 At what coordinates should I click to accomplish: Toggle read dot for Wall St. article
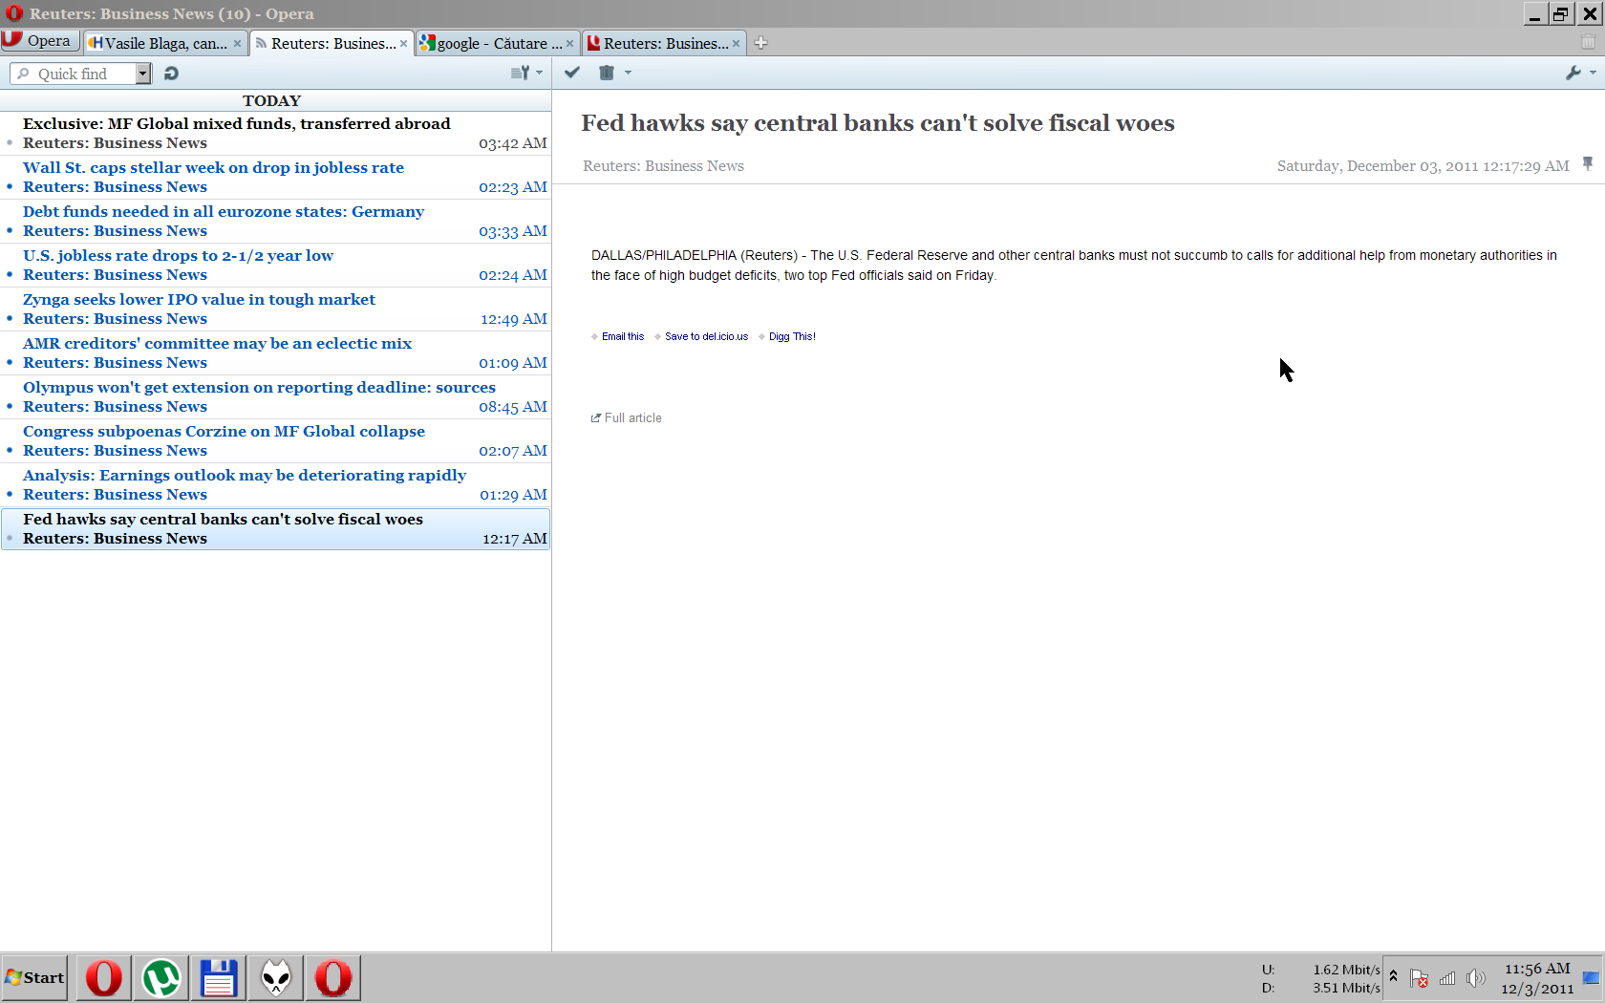[x=10, y=187]
